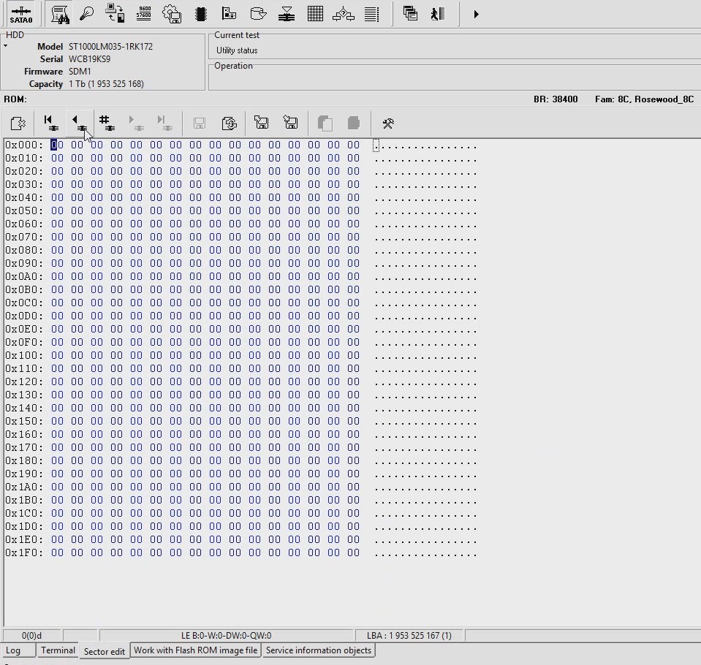701x665 pixels.
Task: Go to the first sector
Action: coord(50,123)
